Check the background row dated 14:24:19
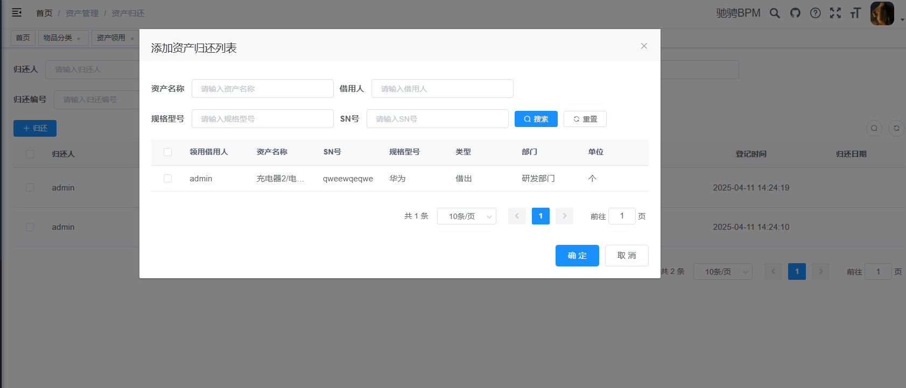 (30, 188)
